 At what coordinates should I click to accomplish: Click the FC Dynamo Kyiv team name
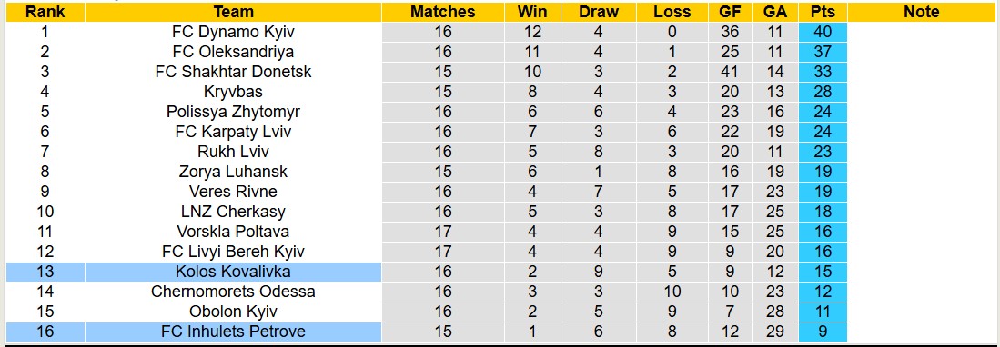click(234, 32)
